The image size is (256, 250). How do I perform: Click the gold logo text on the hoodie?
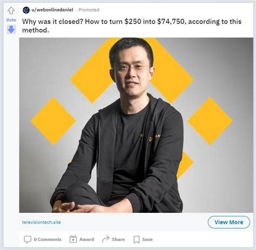[x=151, y=137]
